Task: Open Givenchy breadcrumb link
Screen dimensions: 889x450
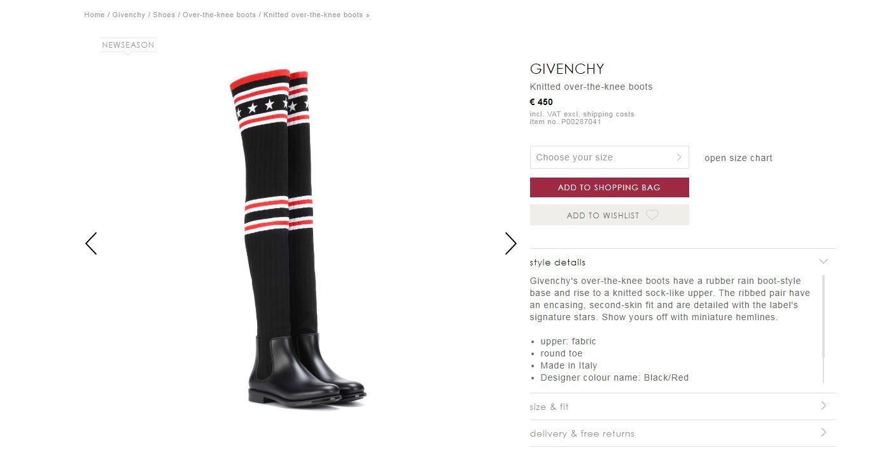Action: pos(129,15)
